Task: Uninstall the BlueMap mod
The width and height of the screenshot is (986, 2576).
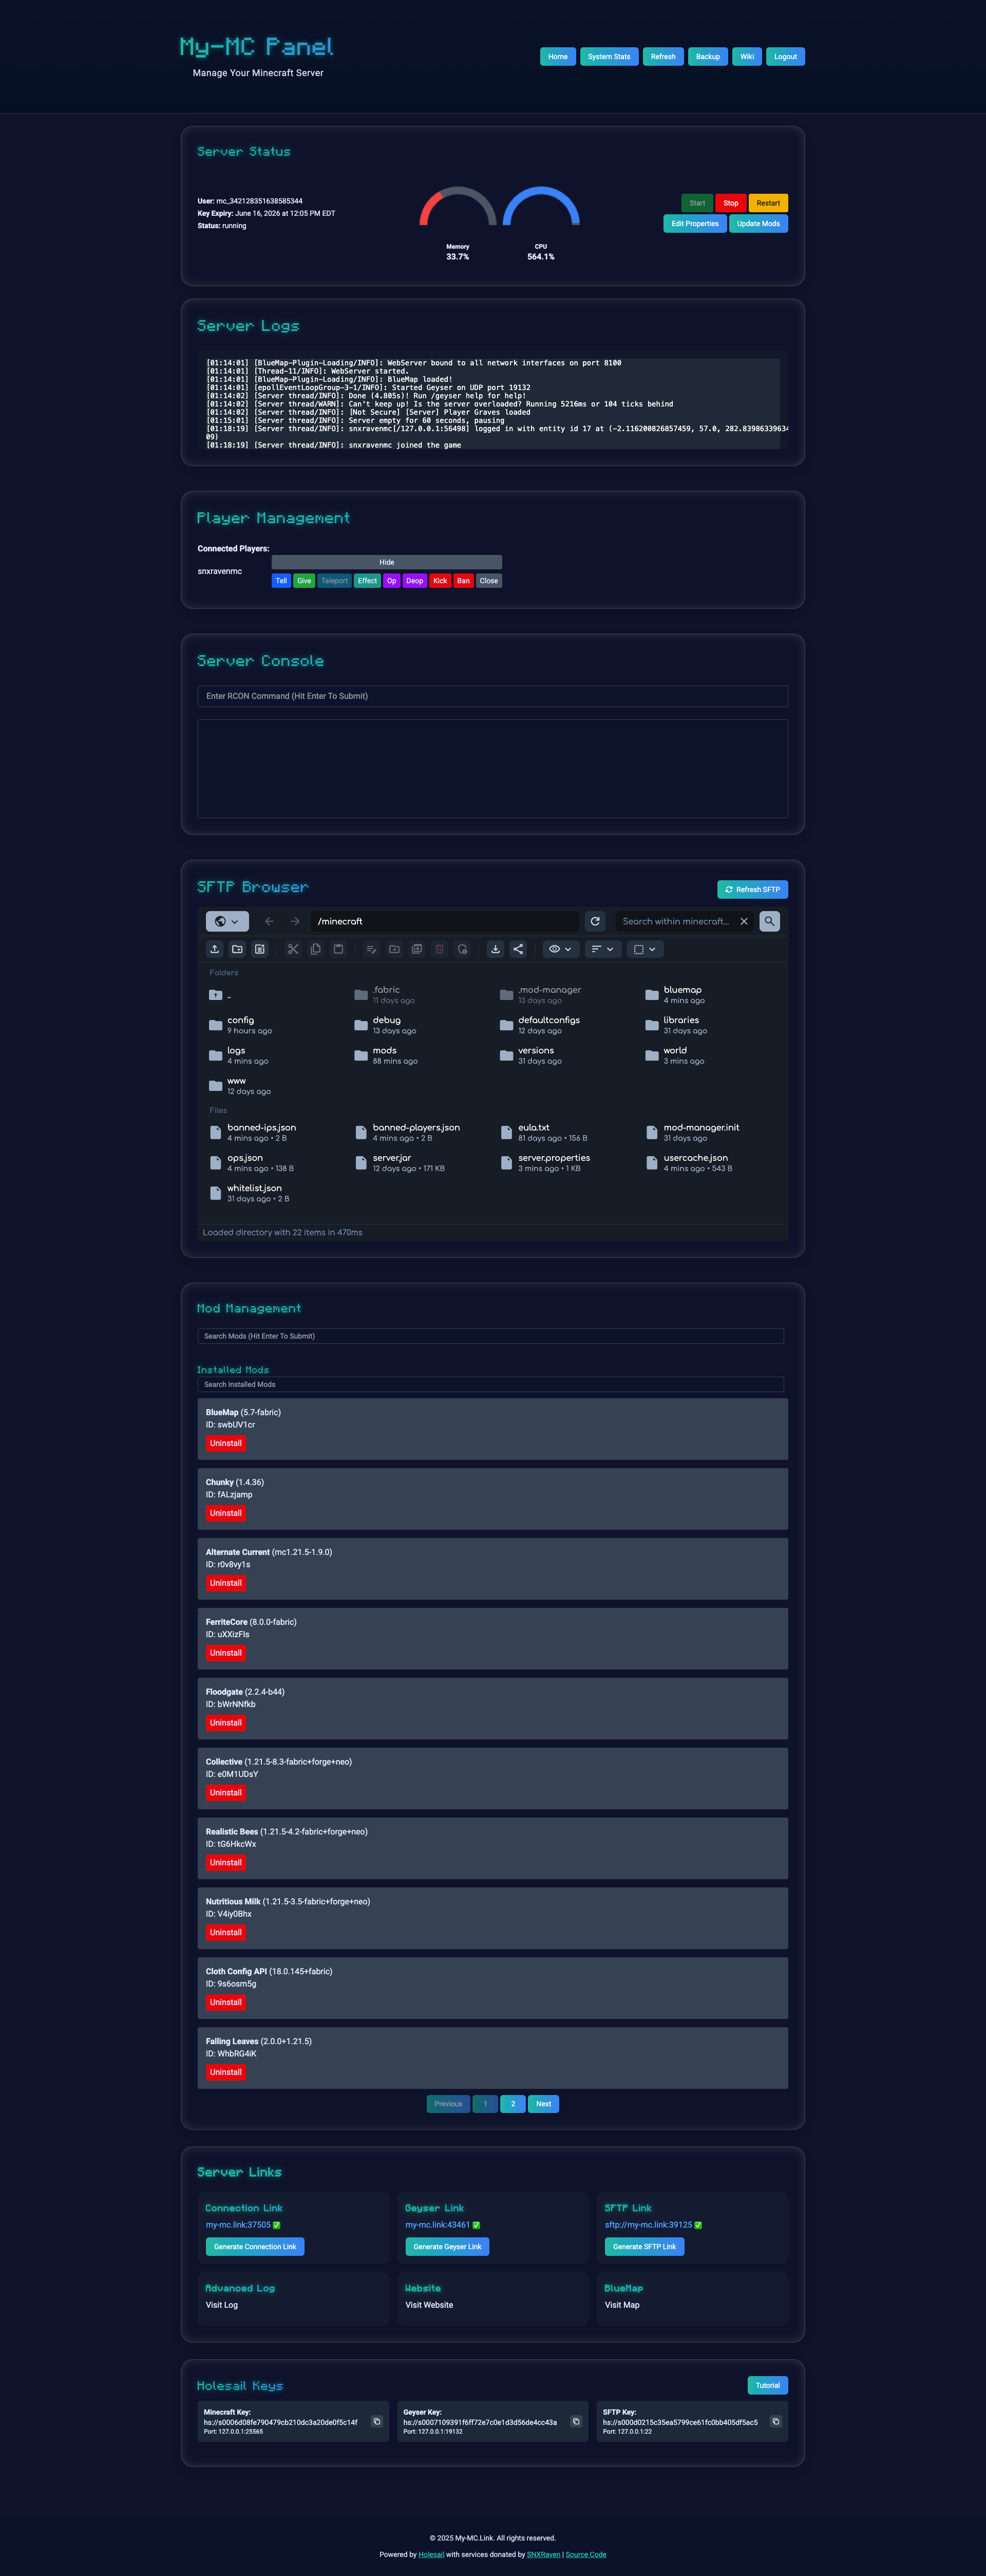Action: coord(226,1443)
